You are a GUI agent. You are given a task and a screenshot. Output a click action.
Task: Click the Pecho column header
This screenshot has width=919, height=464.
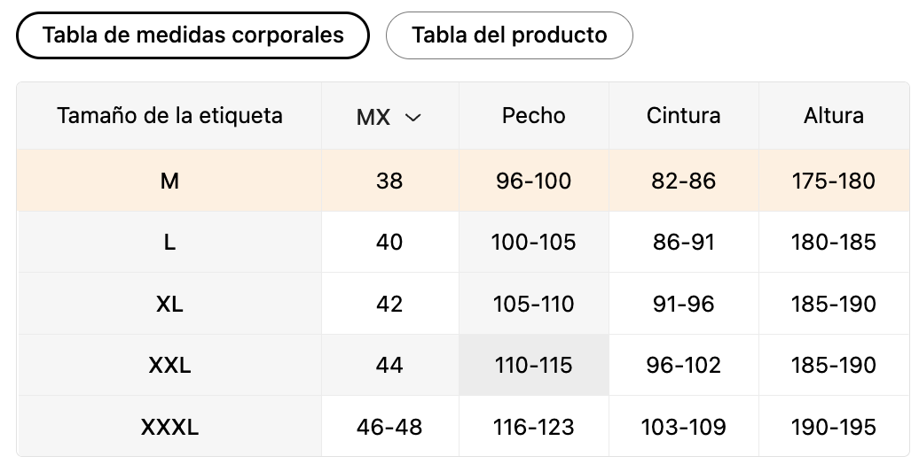click(x=534, y=116)
